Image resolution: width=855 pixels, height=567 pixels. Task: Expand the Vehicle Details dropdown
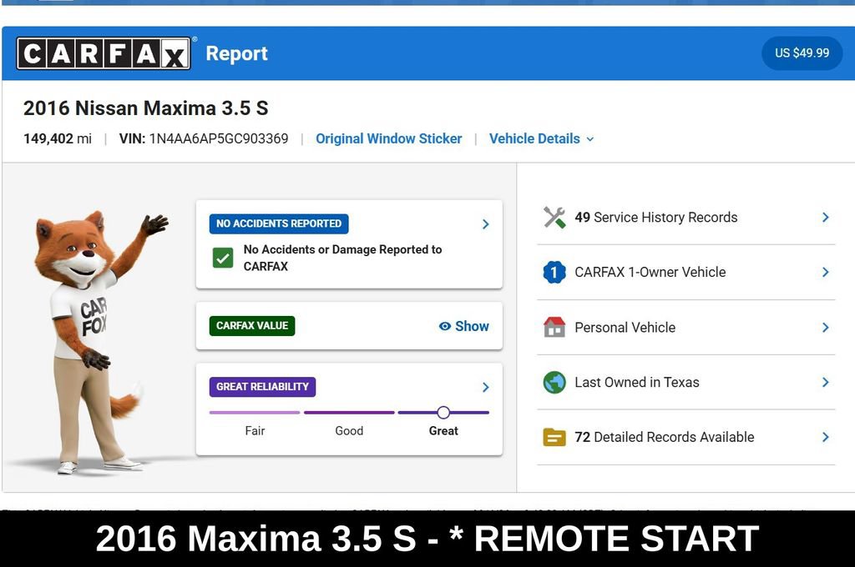(541, 139)
